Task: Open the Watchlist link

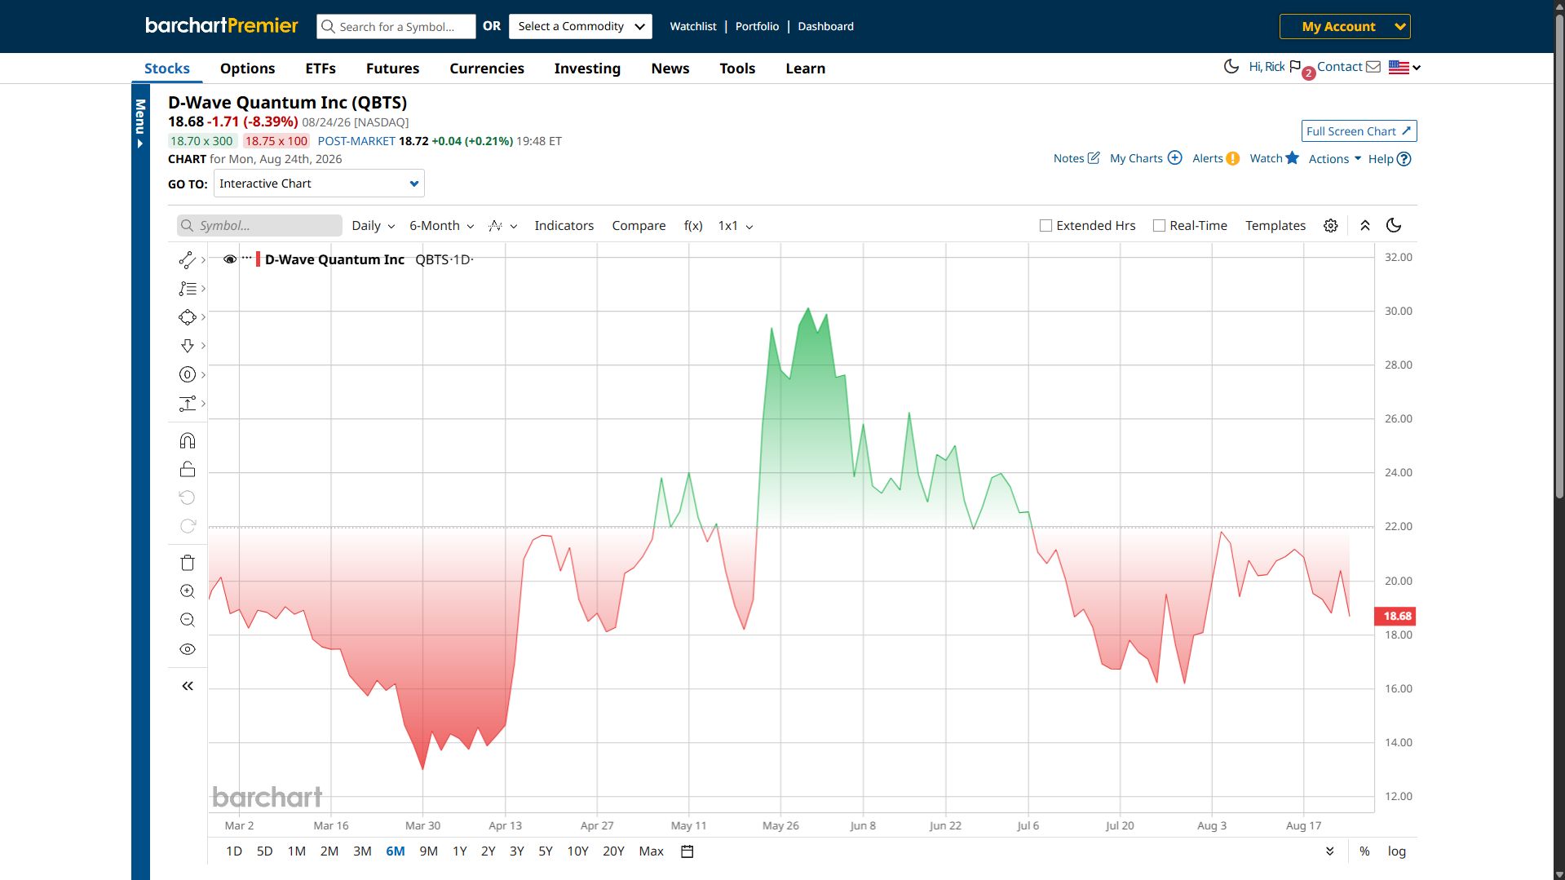Action: pyautogui.click(x=693, y=26)
